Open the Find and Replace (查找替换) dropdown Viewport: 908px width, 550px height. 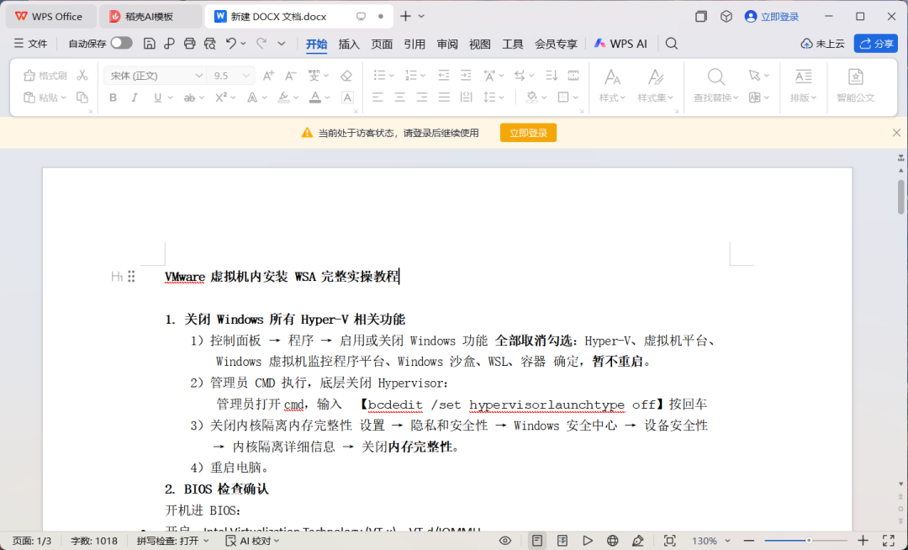pyautogui.click(x=715, y=98)
